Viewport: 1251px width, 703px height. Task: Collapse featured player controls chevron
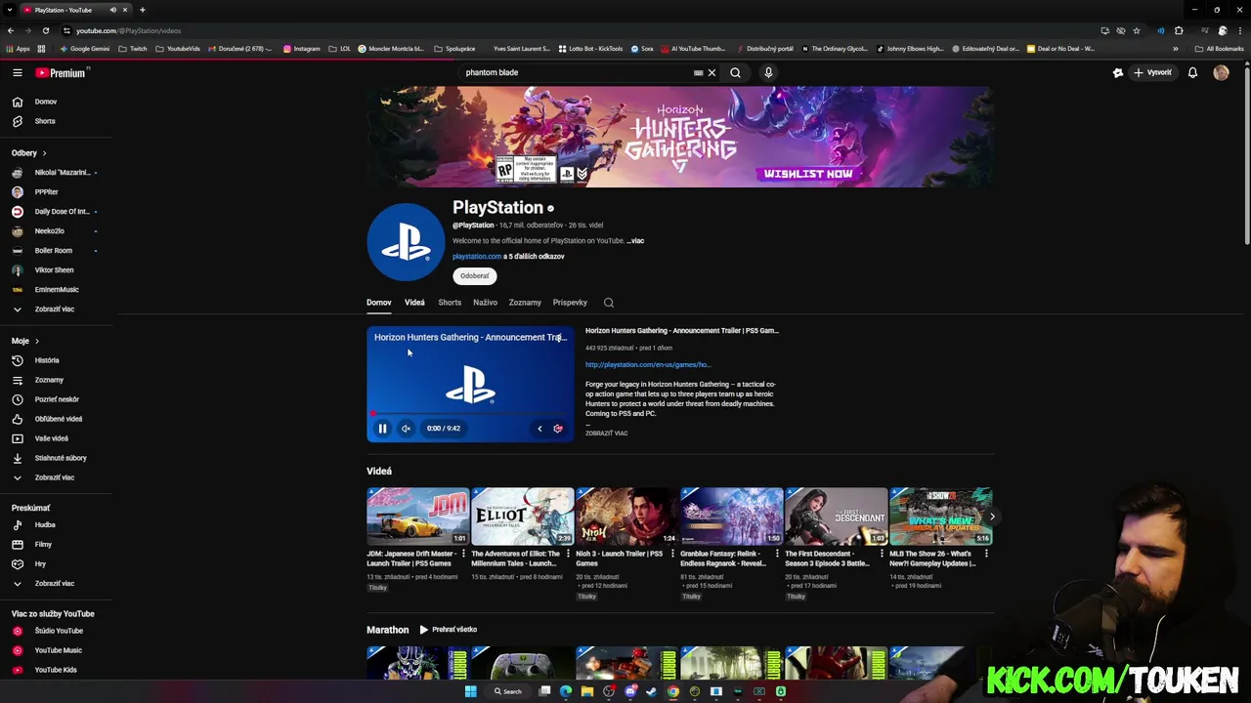pyautogui.click(x=539, y=429)
